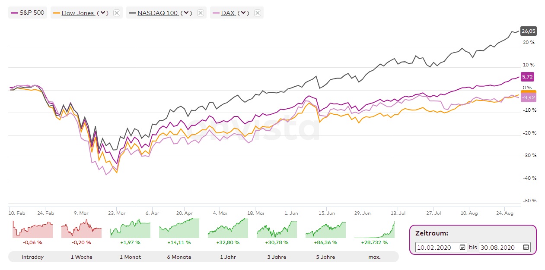Click the DAX index link
The image size is (545, 270).
[x=228, y=13]
